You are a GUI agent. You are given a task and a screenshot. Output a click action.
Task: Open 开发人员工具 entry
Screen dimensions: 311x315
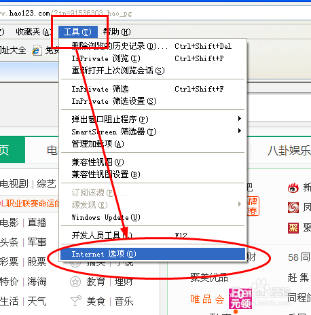pyautogui.click(x=153, y=236)
